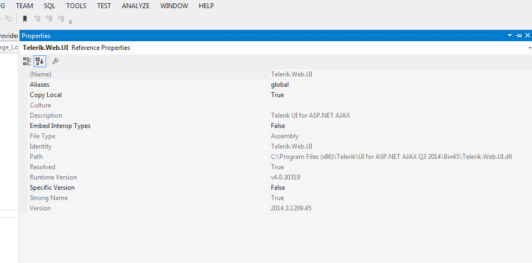The width and height of the screenshot is (532, 263).
Task: Open the TOOLS menu
Action: (x=76, y=6)
